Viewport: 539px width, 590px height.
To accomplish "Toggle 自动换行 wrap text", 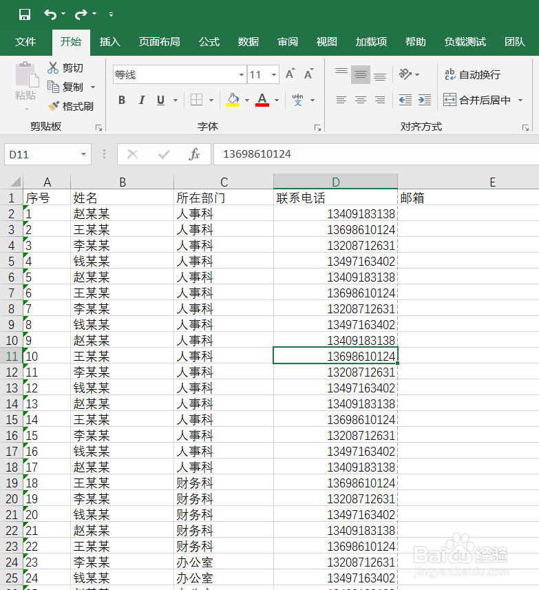I will click(x=472, y=74).
